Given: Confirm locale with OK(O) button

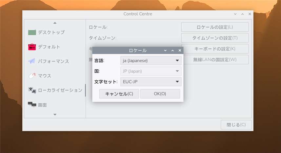Looking at the screenshot, I should point(160,94).
